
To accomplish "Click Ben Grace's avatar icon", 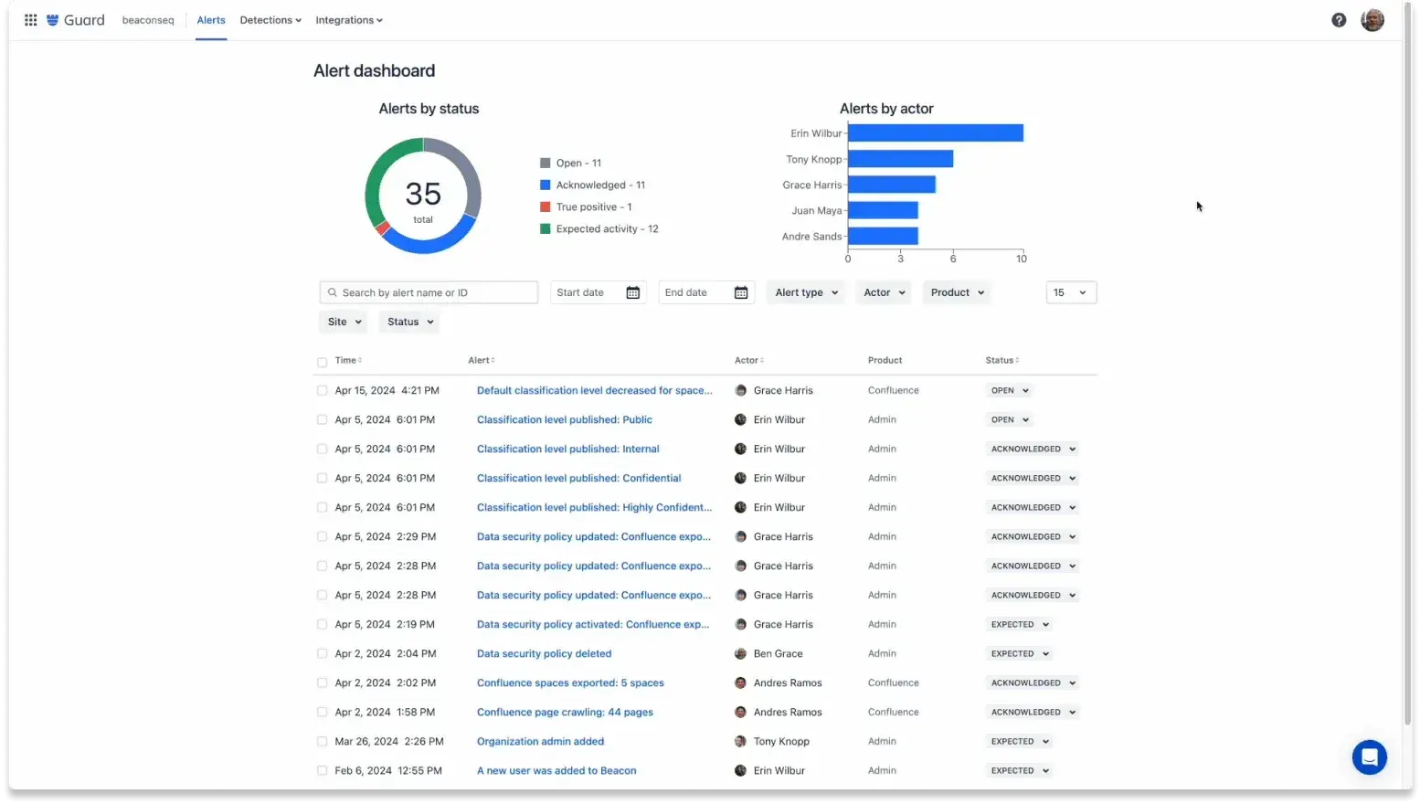I will 740,653.
